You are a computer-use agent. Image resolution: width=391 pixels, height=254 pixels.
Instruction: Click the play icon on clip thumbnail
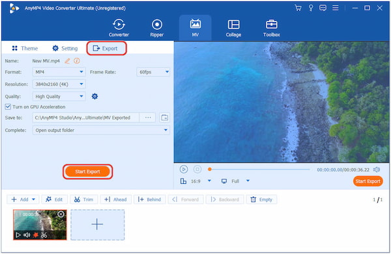18,235
